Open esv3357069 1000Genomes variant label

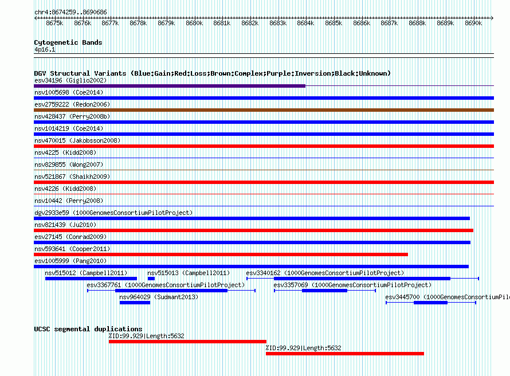(352, 285)
